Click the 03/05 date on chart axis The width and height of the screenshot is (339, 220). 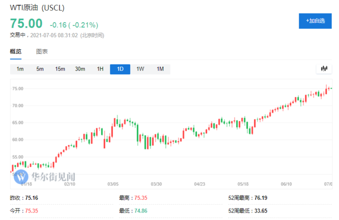[x=113, y=184]
